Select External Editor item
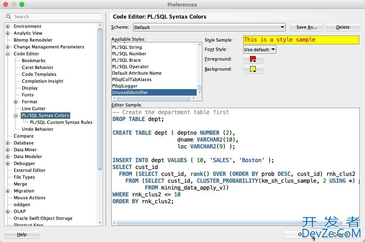 [x=30, y=170]
